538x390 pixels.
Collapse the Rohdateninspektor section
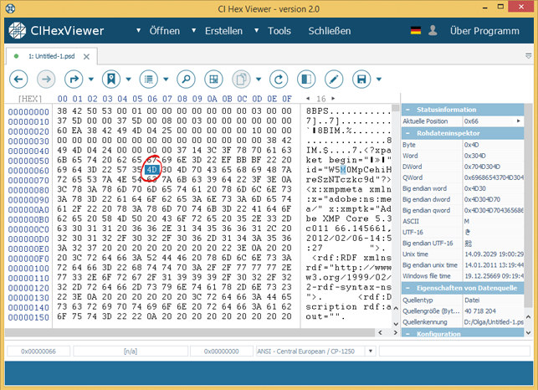[x=407, y=133]
